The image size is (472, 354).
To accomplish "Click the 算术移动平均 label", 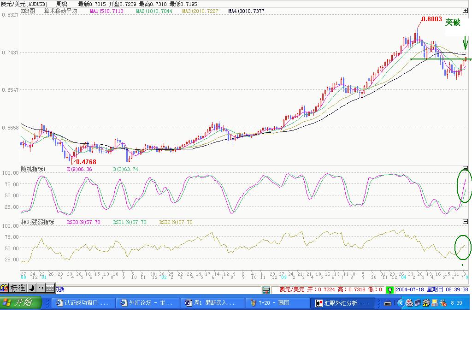I will (x=61, y=11).
